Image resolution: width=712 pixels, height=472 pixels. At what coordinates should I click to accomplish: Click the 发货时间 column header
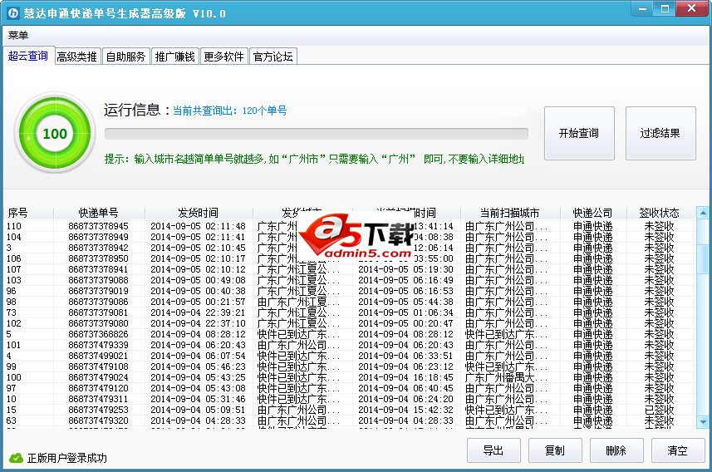[x=198, y=213]
